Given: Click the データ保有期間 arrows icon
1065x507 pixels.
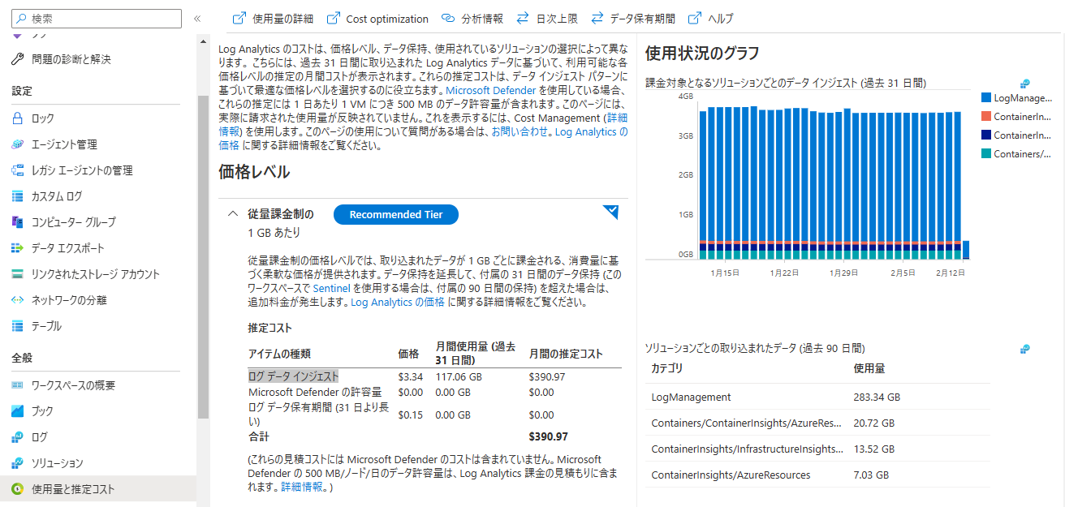Looking at the screenshot, I should click(x=597, y=18).
